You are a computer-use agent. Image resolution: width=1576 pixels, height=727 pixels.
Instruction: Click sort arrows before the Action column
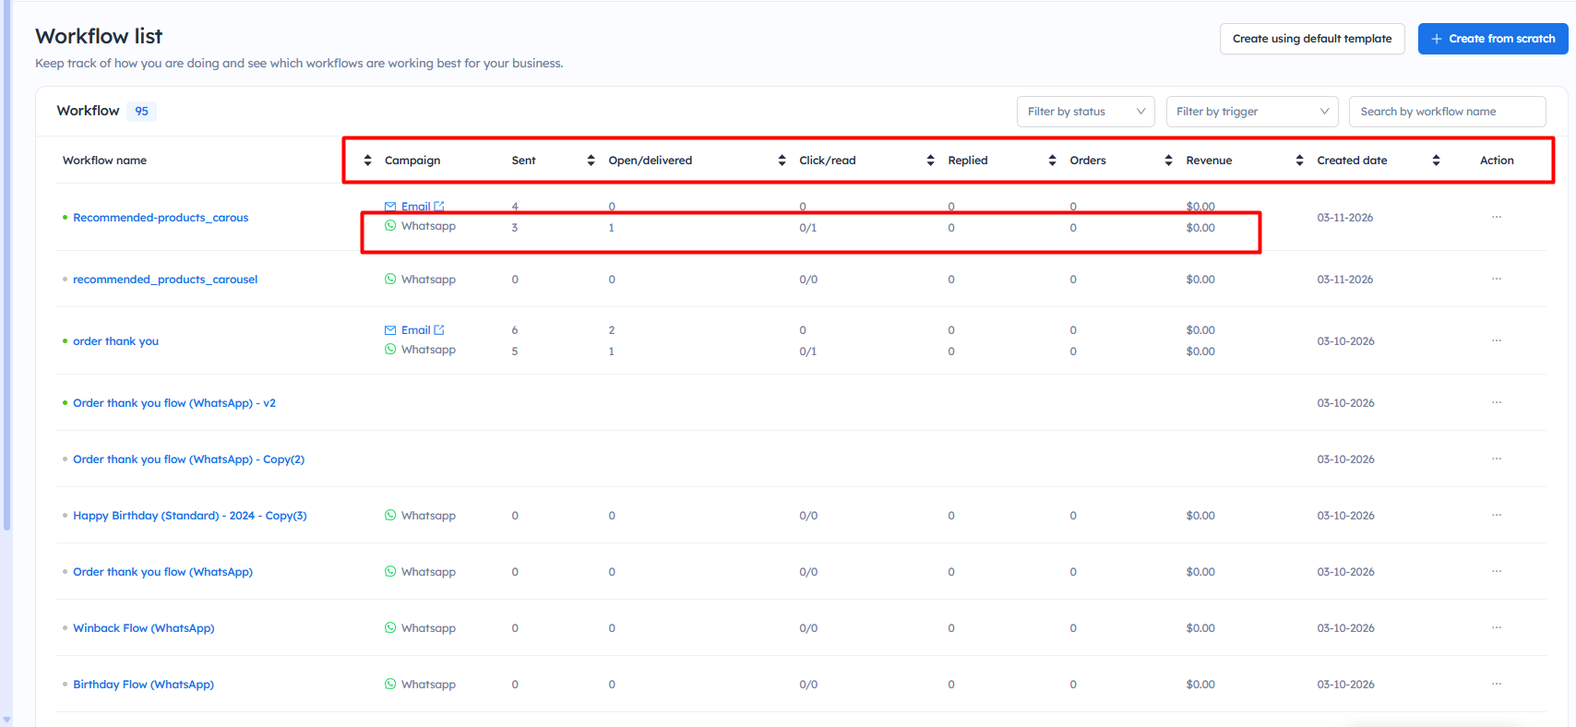click(1436, 161)
